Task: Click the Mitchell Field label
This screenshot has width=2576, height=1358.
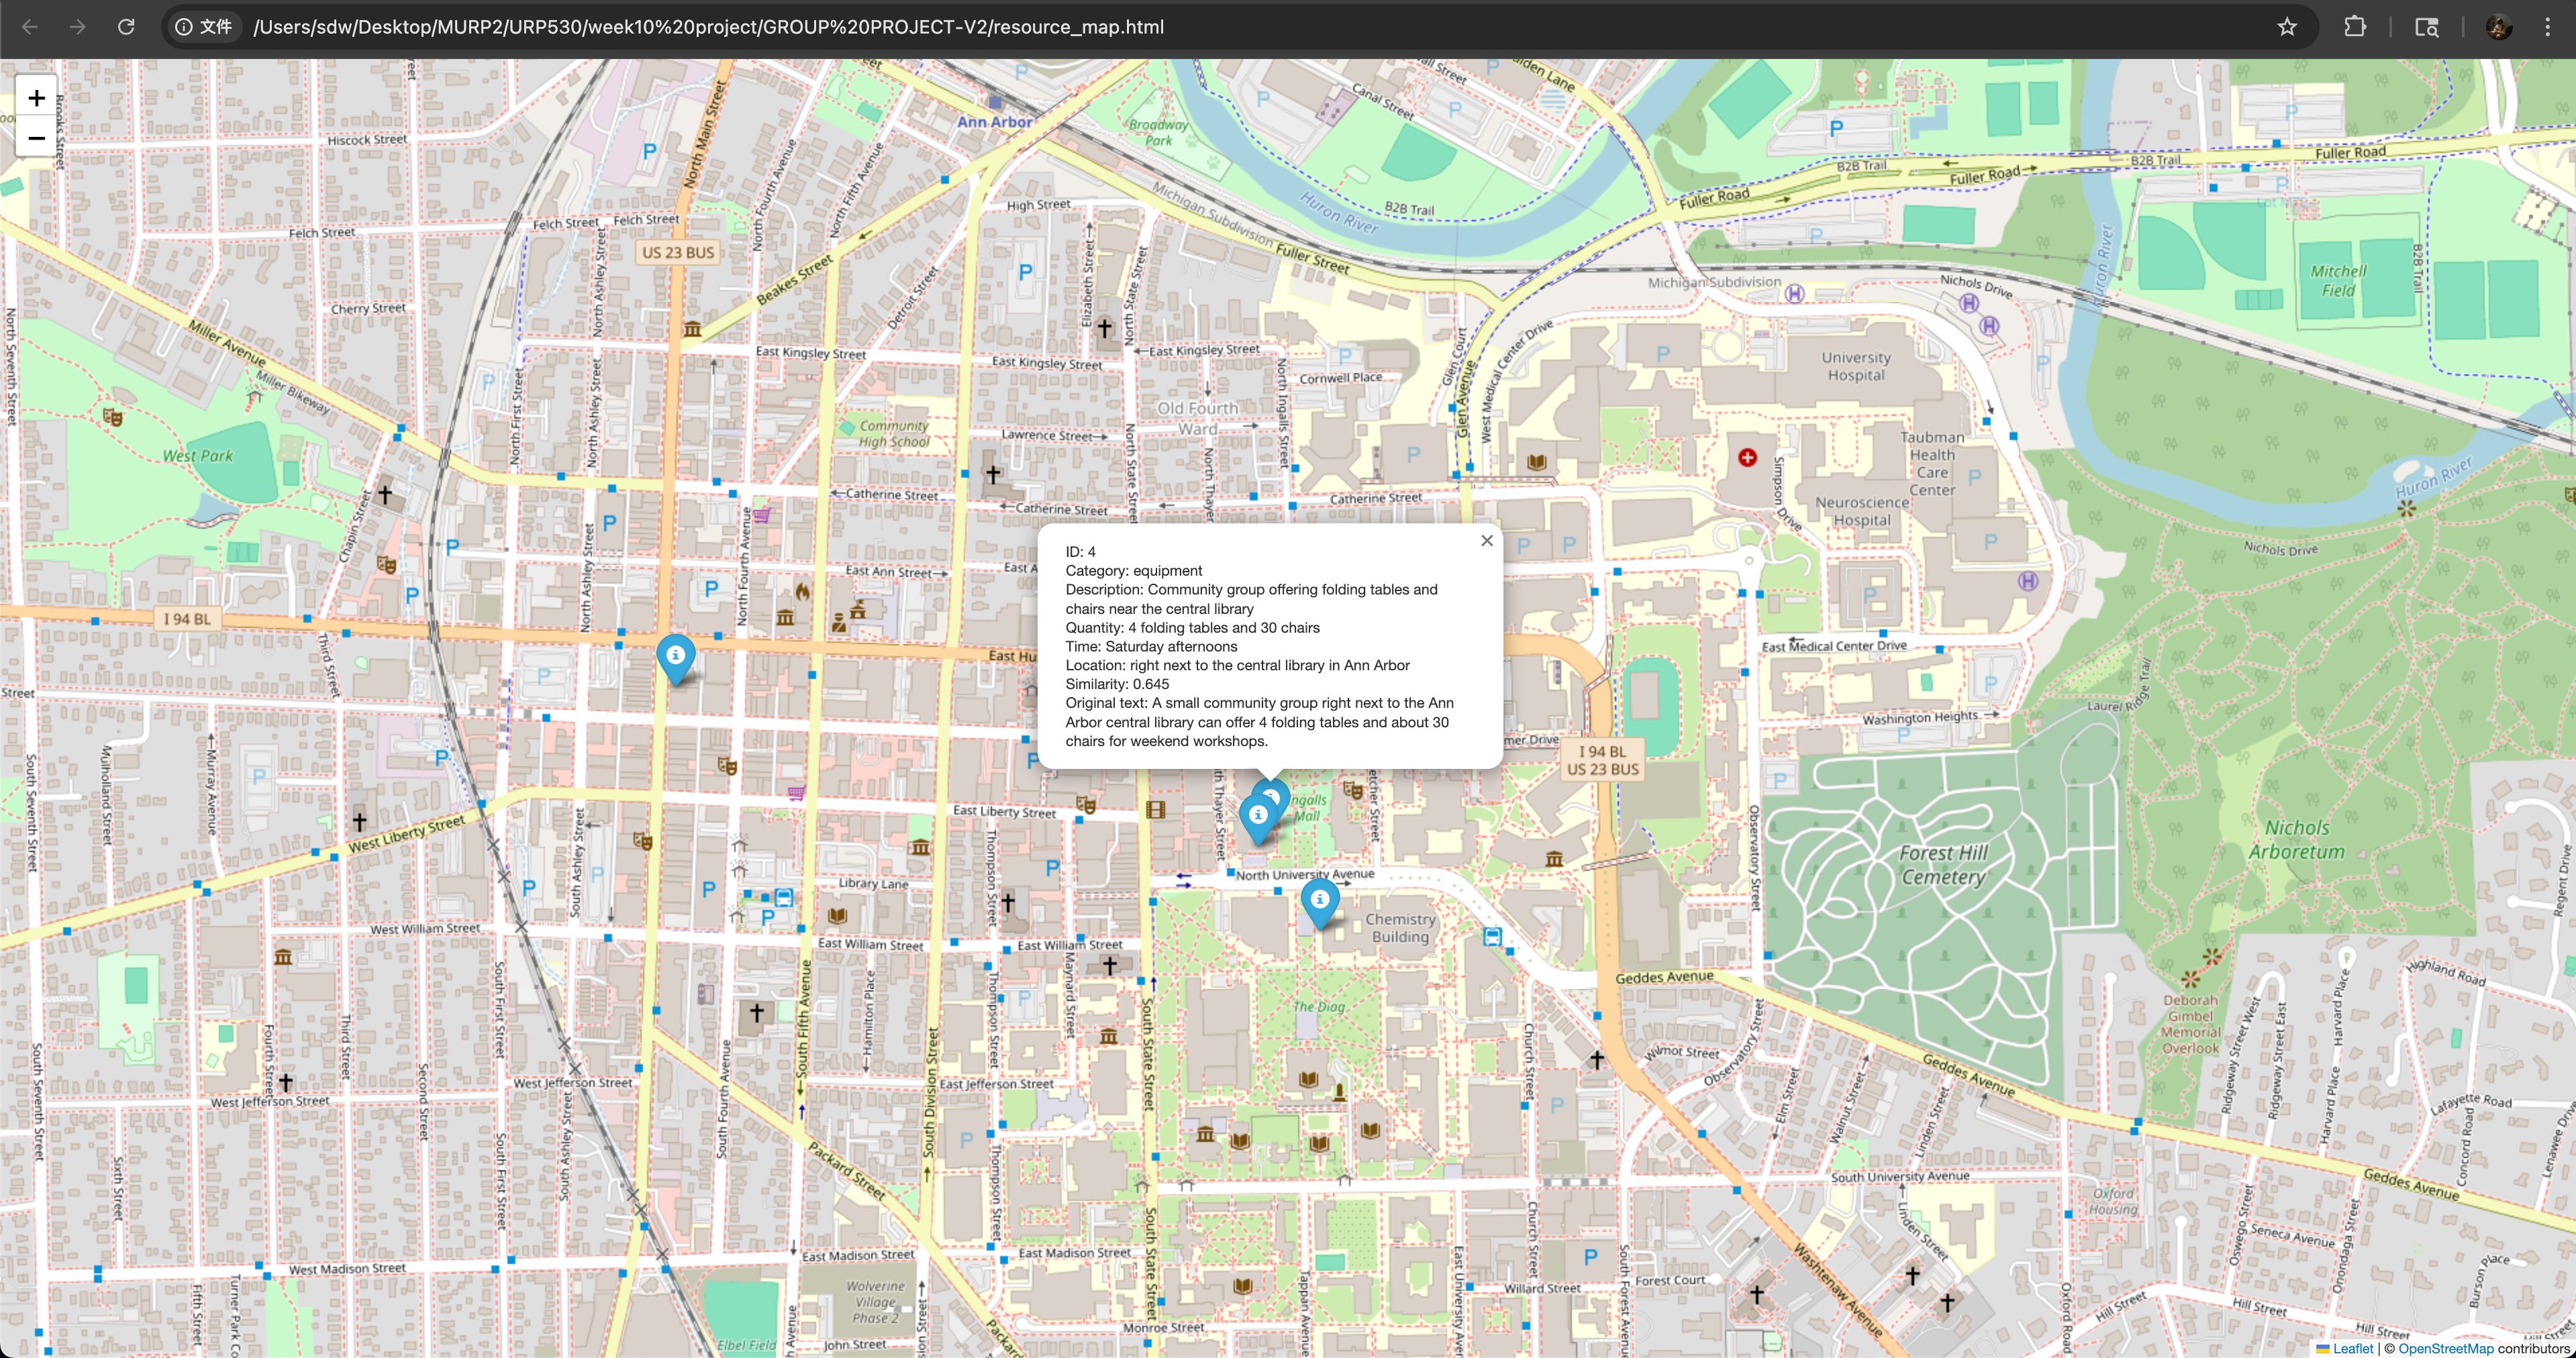Action: point(2338,281)
